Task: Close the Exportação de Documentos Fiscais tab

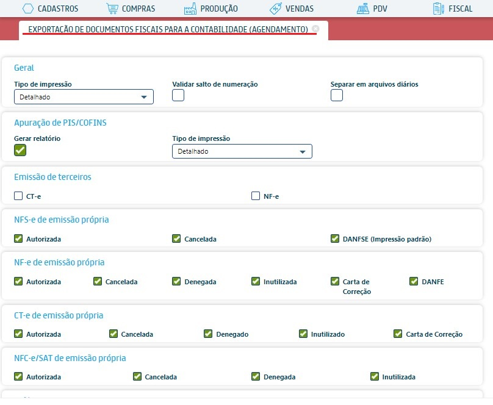Action: point(315,29)
